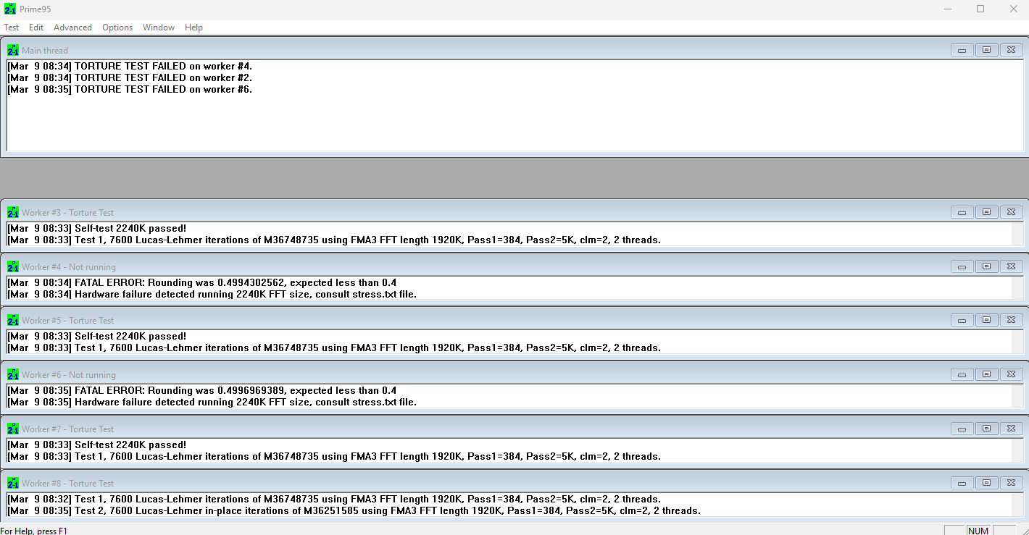1029x535 pixels.
Task: Restore the Worker #6 child window
Action: pos(986,374)
